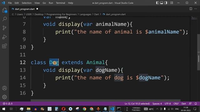
Task: Open Run and Debug view
Action: pyautogui.click(x=4, y=37)
